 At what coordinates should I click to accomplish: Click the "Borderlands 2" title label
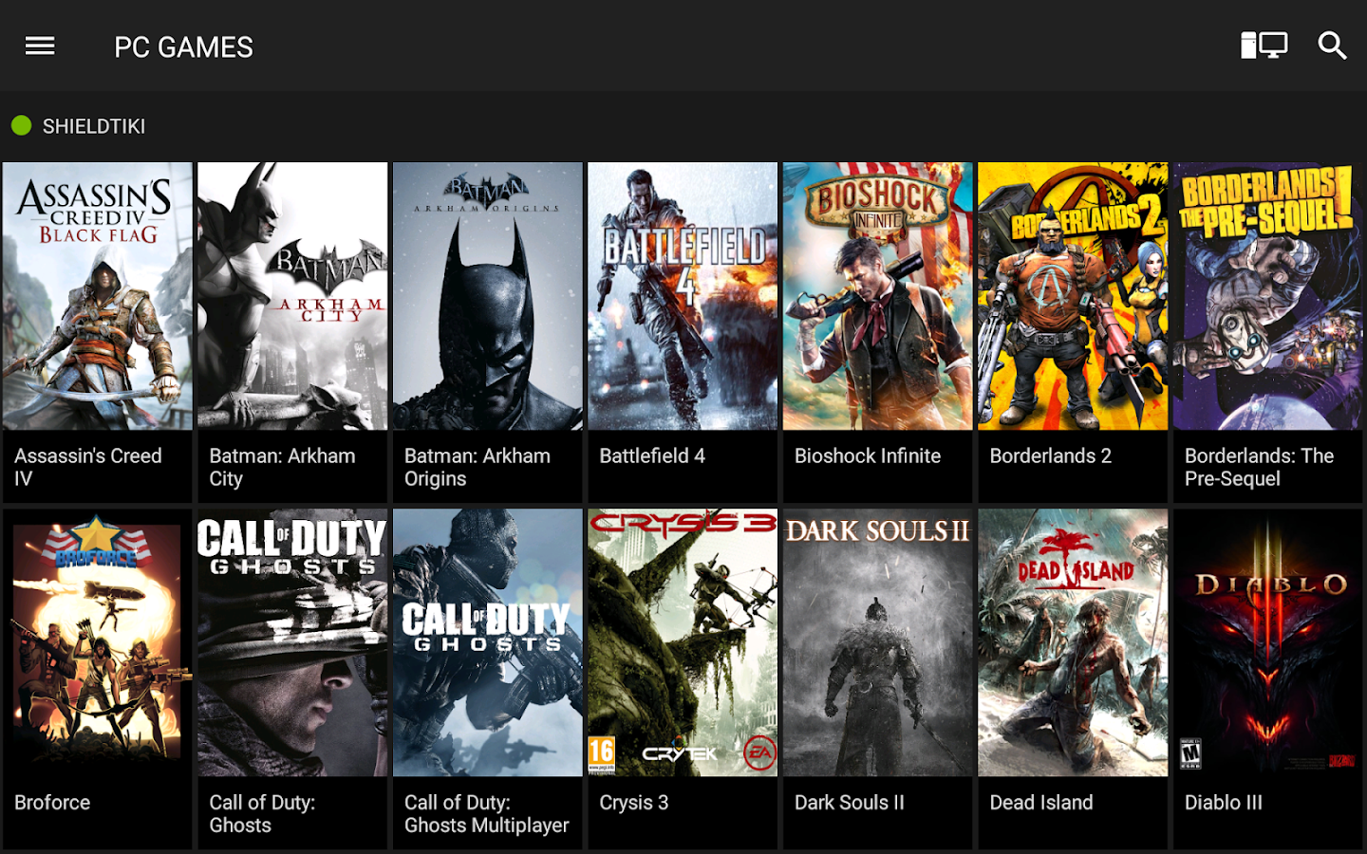[x=1051, y=455]
